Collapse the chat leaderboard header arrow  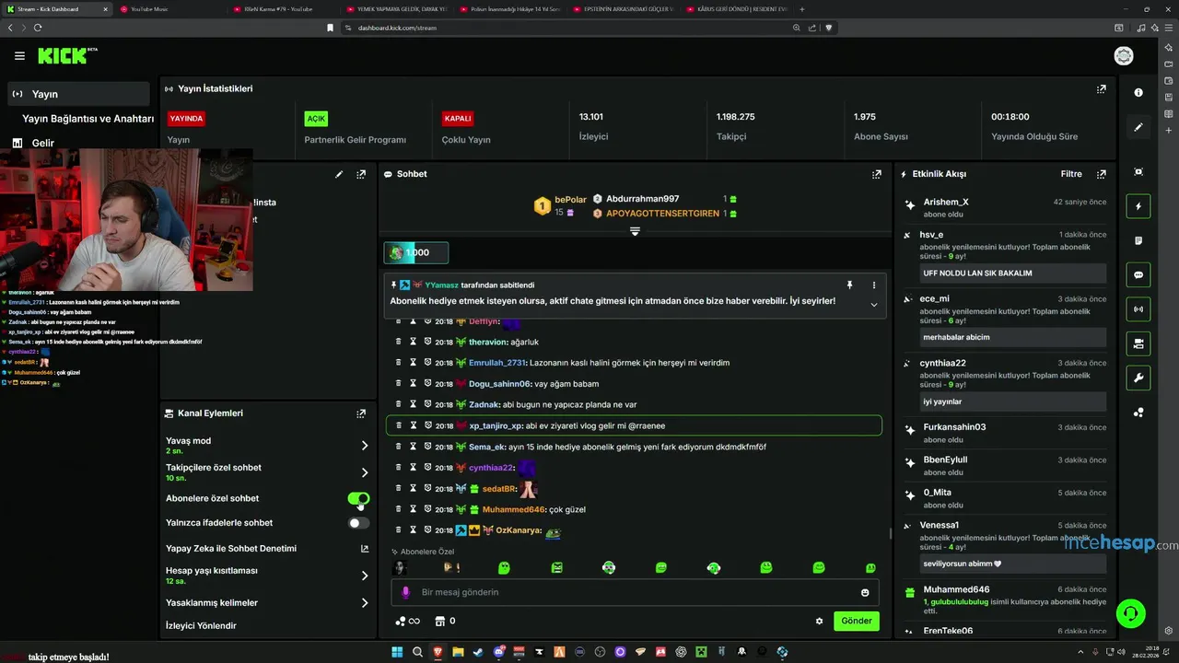(x=635, y=231)
